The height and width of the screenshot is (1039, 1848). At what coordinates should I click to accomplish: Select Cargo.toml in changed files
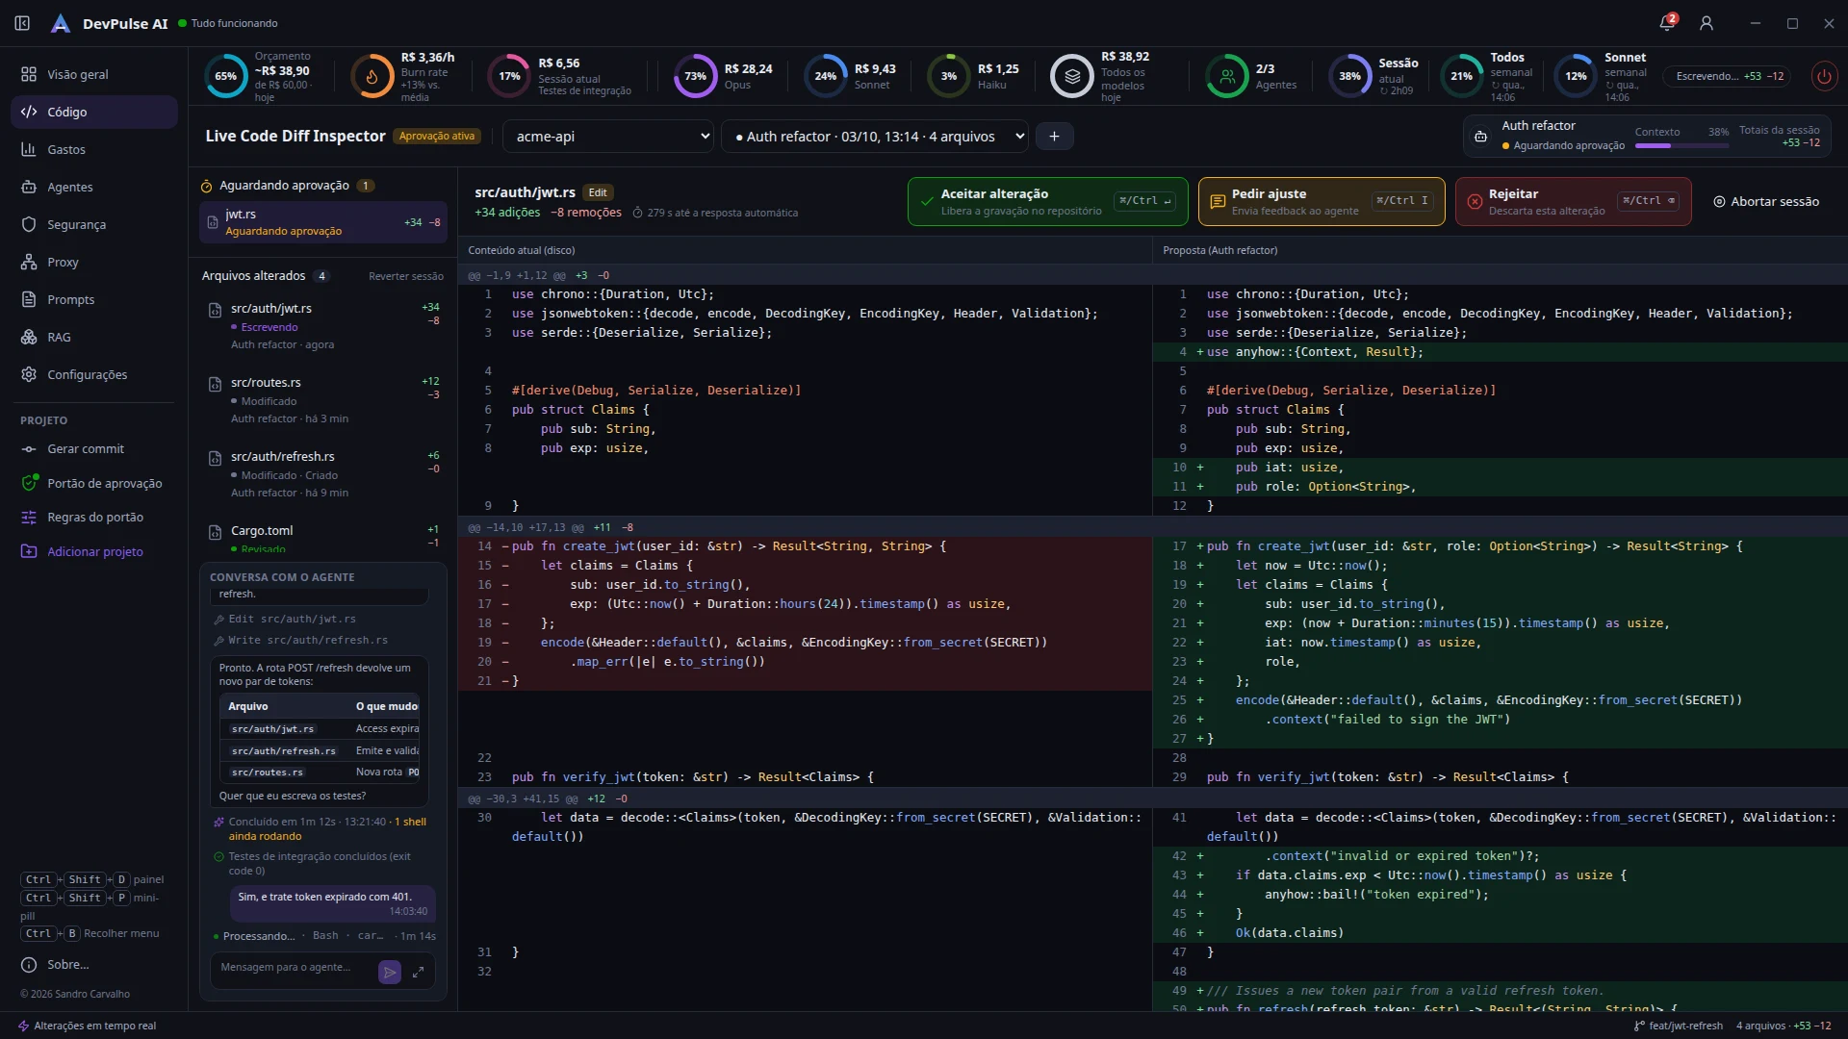(x=323, y=537)
